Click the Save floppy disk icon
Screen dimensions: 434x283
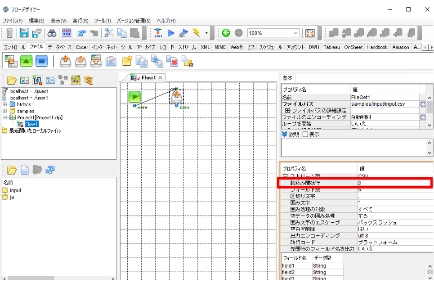point(24,33)
